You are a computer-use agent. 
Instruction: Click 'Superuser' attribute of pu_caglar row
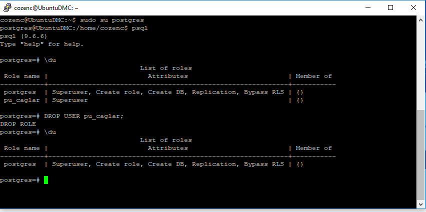point(70,100)
